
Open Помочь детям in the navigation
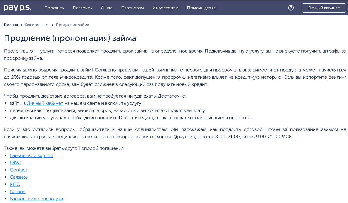[x=201, y=8]
